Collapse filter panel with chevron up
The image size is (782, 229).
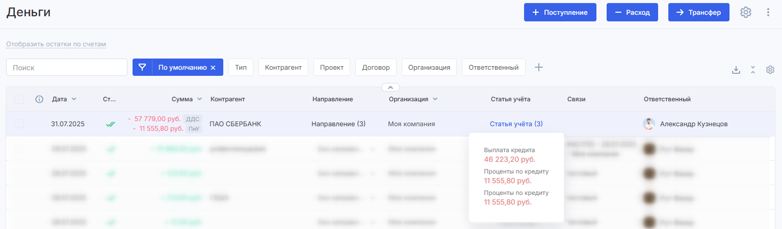point(390,87)
